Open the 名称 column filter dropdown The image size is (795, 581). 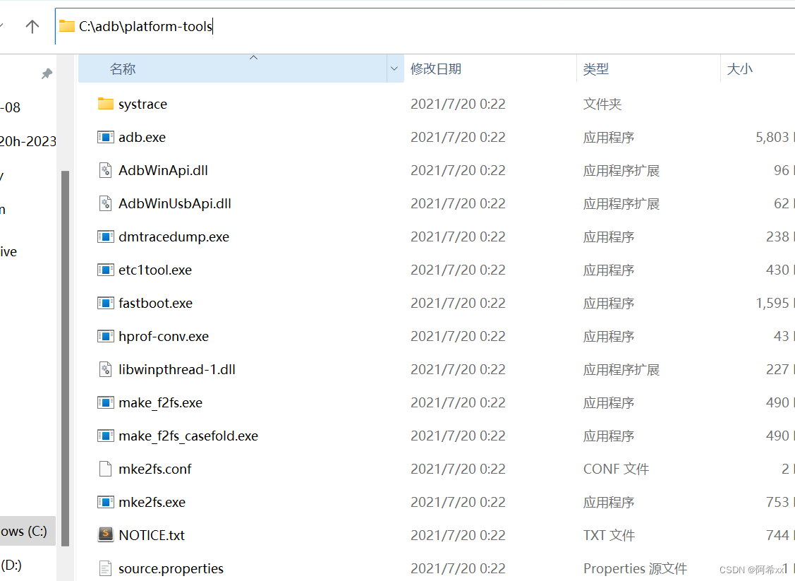394,68
